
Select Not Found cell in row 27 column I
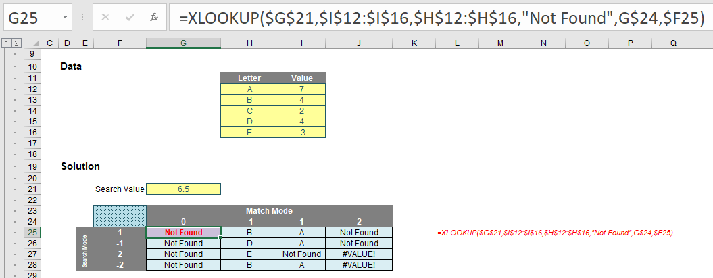coord(301,254)
